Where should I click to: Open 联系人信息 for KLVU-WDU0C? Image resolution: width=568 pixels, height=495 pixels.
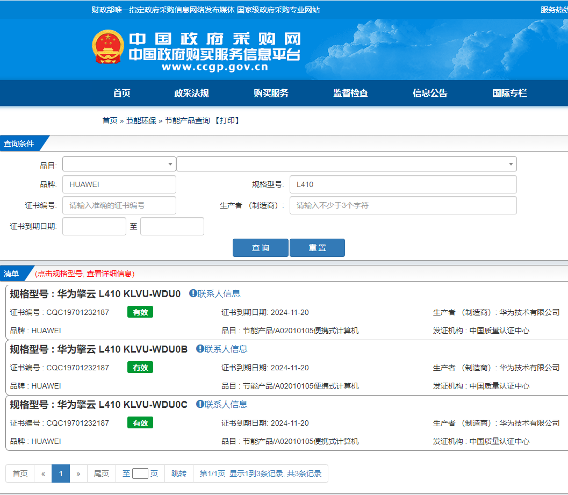226,404
